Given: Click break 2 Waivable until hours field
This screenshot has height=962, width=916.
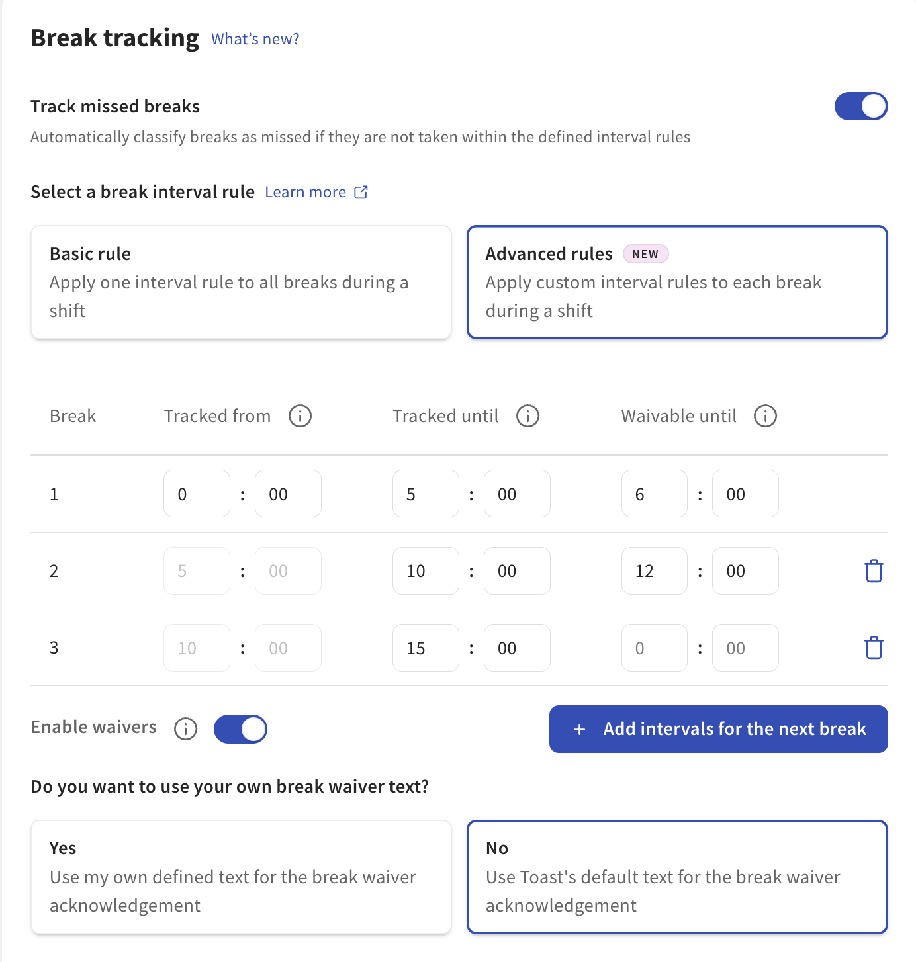Looking at the screenshot, I should [x=654, y=571].
